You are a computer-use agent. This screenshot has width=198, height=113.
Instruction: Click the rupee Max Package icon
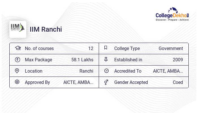coord(18,60)
